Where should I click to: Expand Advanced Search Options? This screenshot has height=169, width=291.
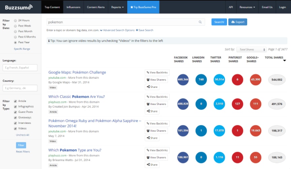pos(117,30)
